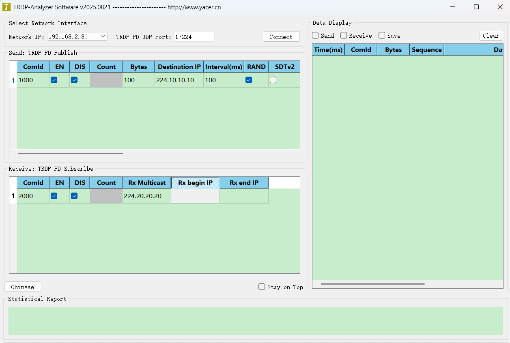Switch language using the Chinese button
The height and width of the screenshot is (343, 510).
pyautogui.click(x=22, y=287)
